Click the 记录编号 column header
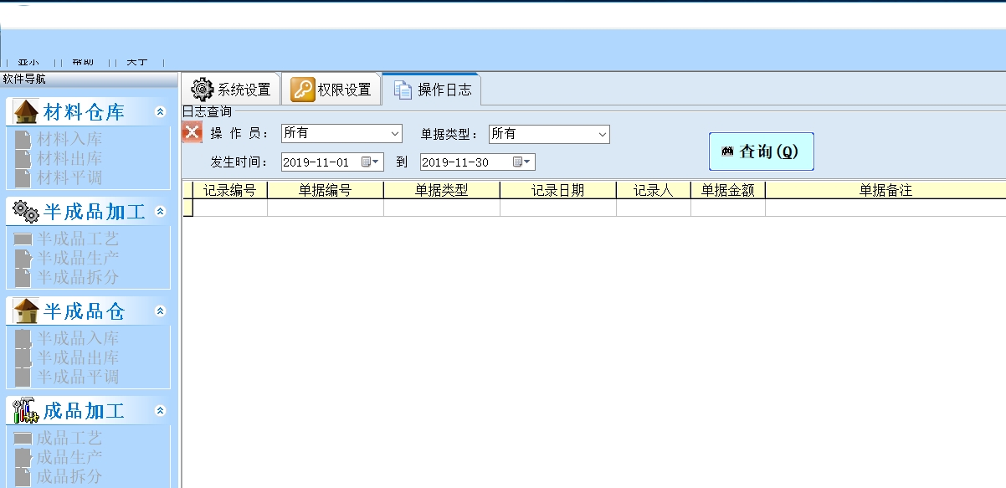Viewport: 1006px width, 488px height. pos(230,190)
